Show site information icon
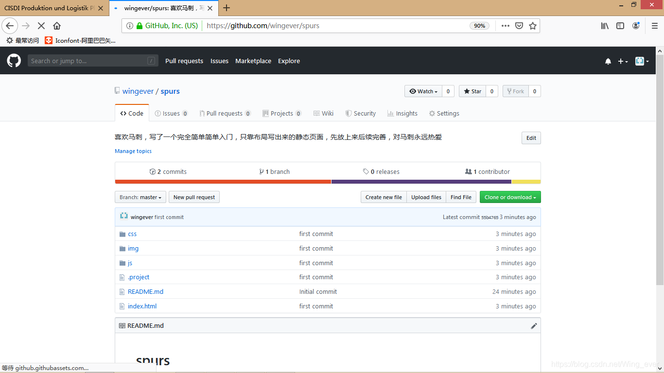The width and height of the screenshot is (664, 373). point(130,26)
